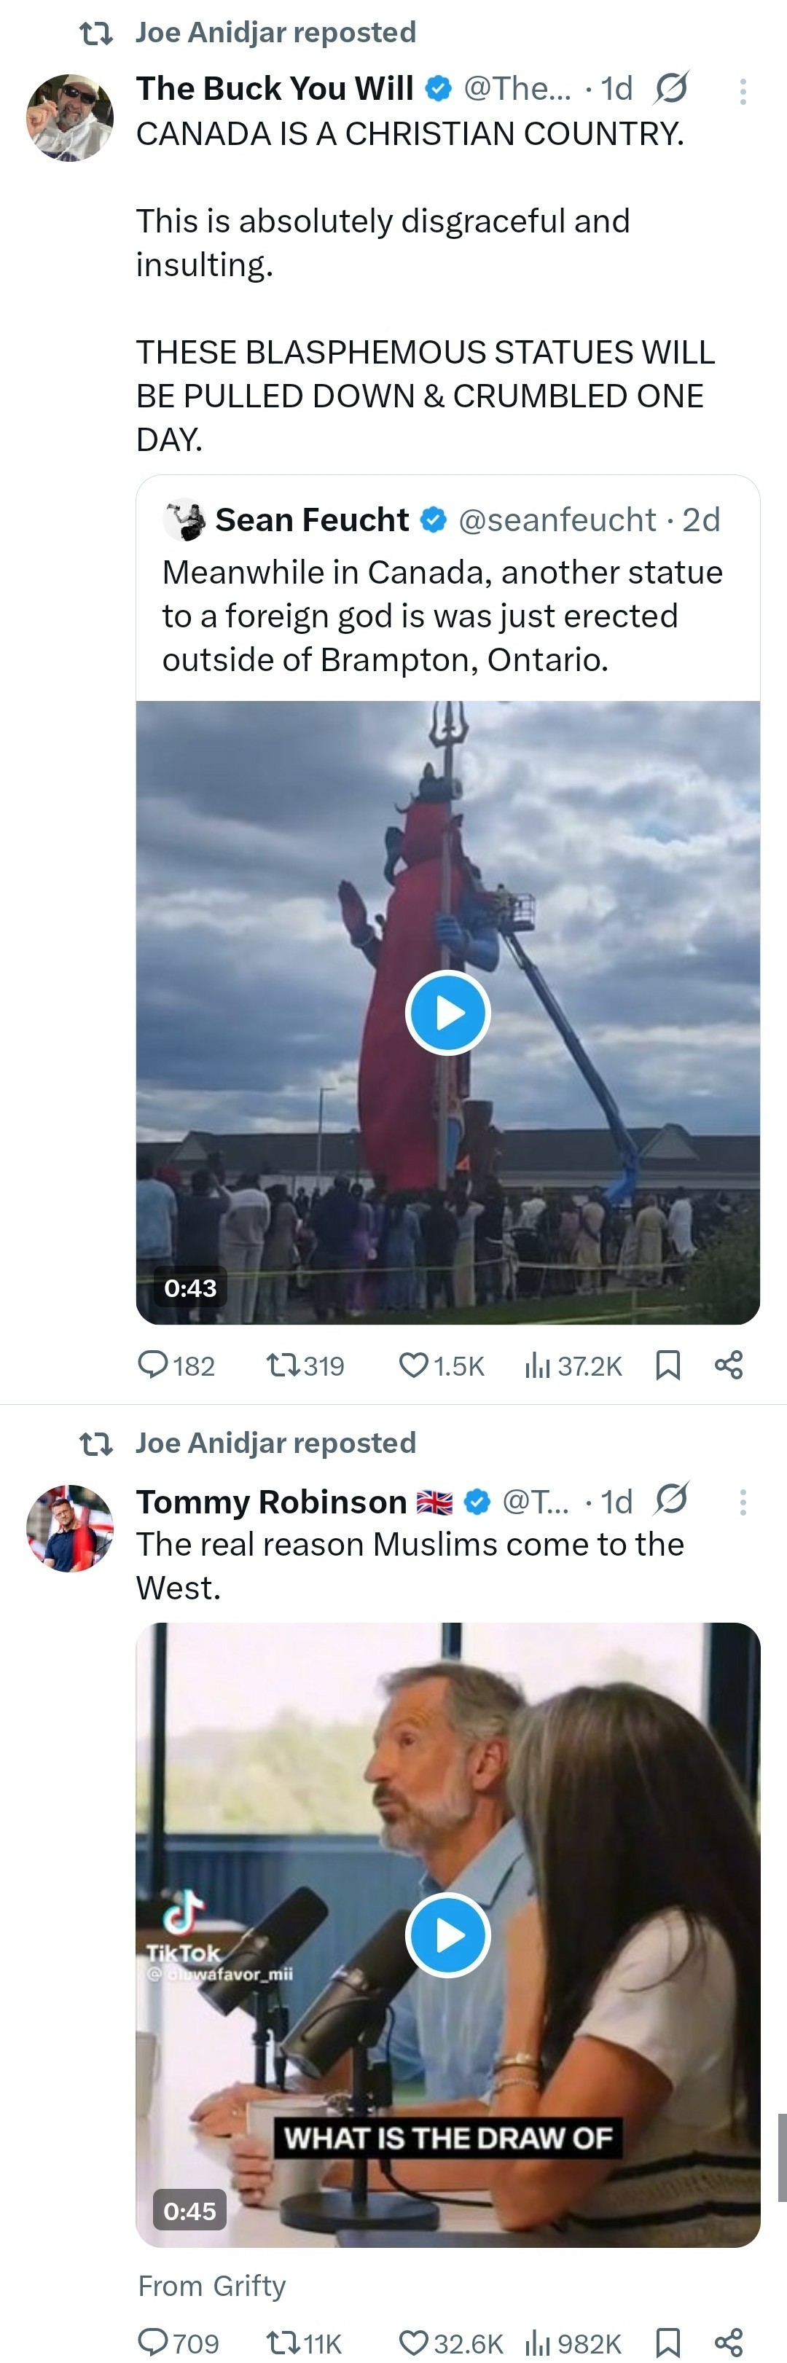Open more options on The Buck You Will post

(x=743, y=90)
